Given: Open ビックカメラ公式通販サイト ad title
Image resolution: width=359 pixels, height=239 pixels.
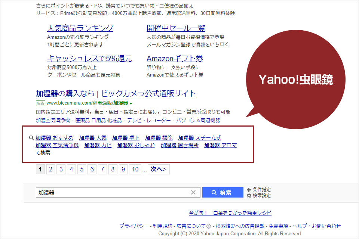Looking at the screenshot, I should [x=116, y=93].
